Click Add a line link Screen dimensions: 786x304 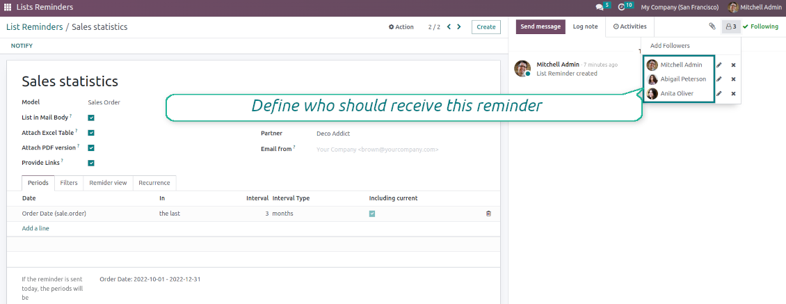click(35, 228)
